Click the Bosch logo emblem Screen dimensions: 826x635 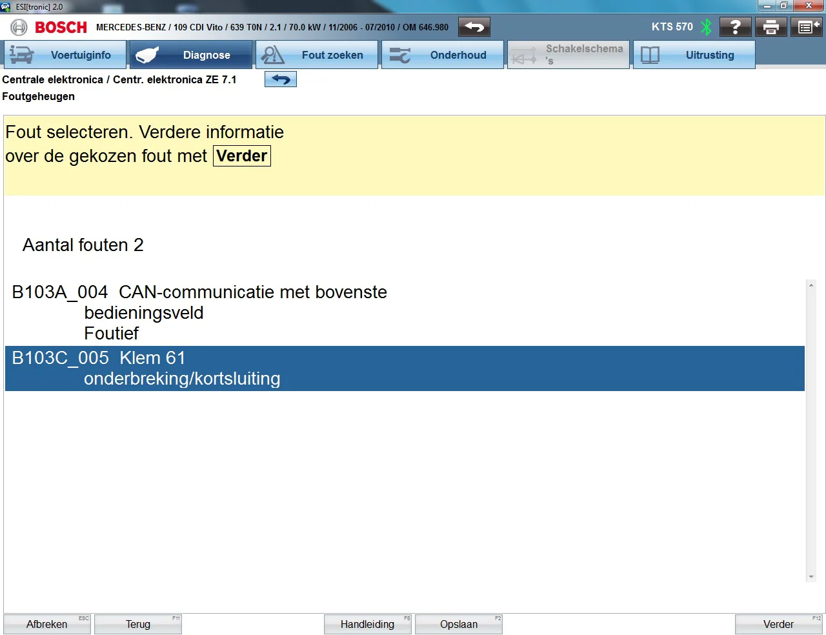[x=19, y=27]
